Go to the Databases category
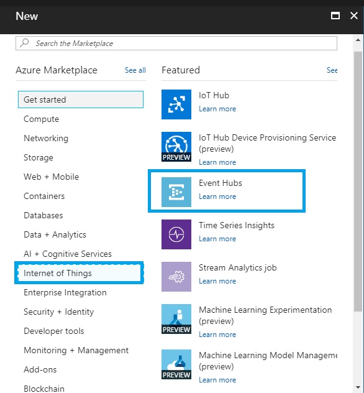 point(43,215)
